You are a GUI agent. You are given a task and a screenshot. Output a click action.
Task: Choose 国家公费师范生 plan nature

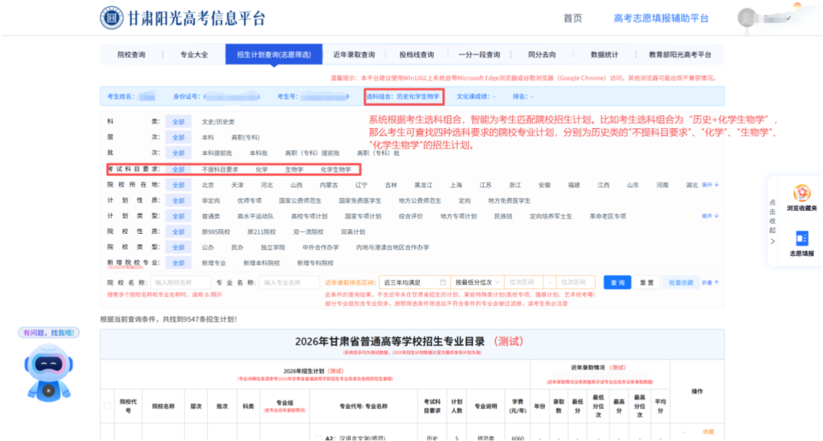300,201
